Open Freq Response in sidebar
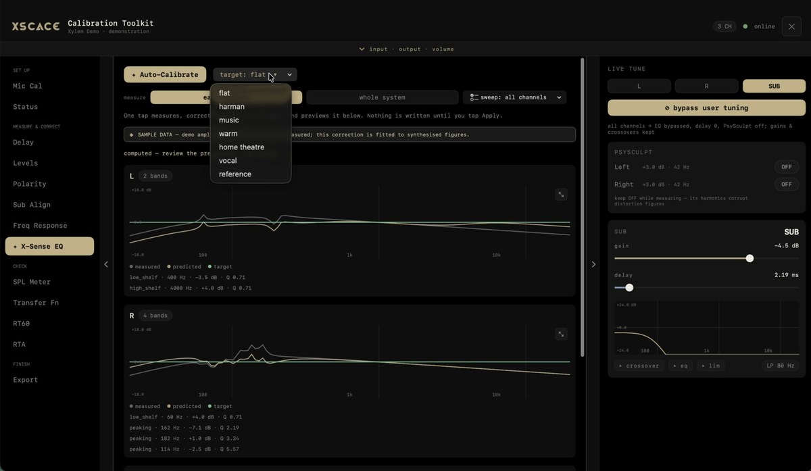The width and height of the screenshot is (811, 471). point(49,226)
